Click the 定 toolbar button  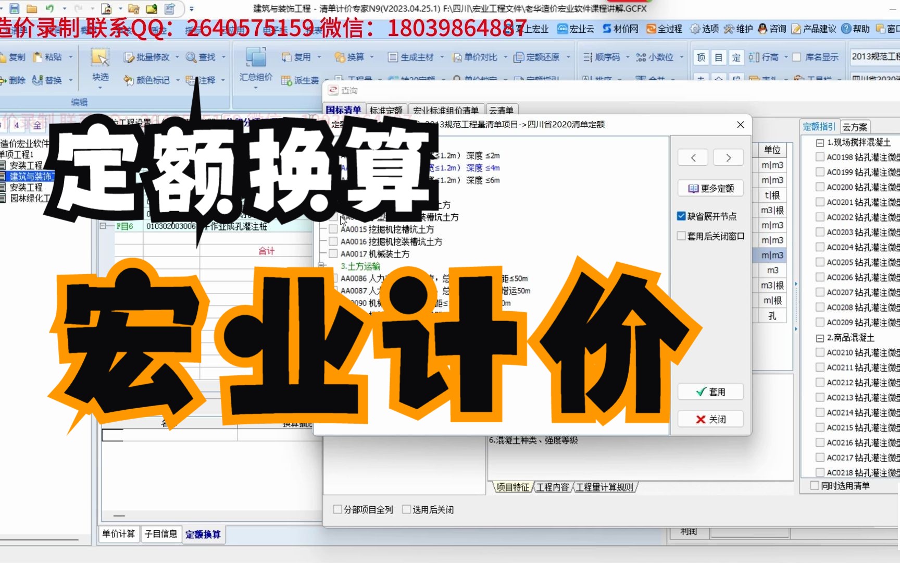click(x=736, y=57)
